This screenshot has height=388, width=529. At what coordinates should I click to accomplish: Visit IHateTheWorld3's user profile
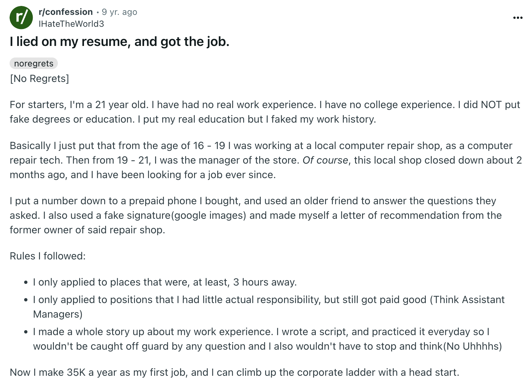pyautogui.click(x=71, y=23)
